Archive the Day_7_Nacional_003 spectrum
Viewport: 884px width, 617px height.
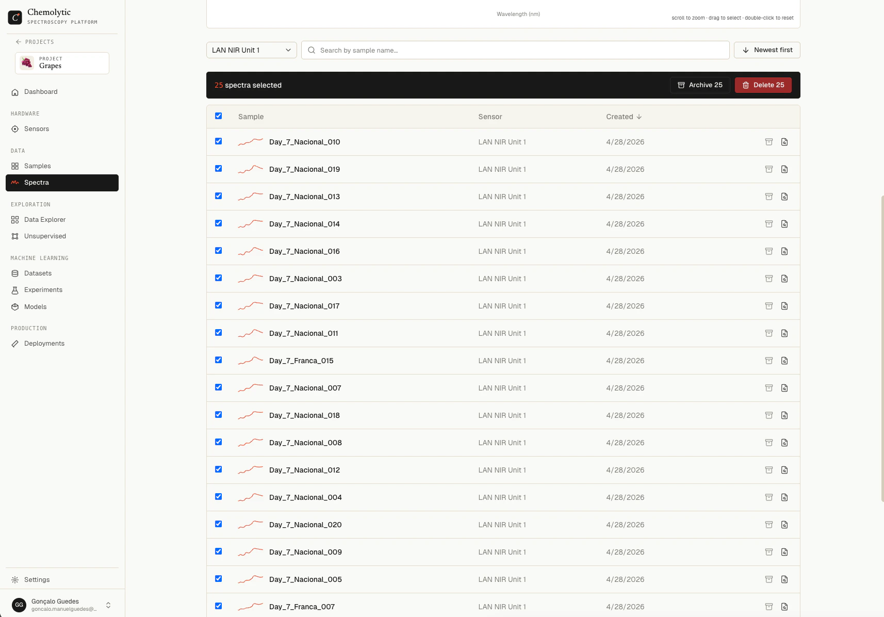[768, 279]
